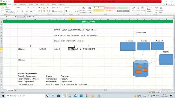Toggle underline formatting
This screenshot has height=98, width=175.
click(x=22, y=11)
